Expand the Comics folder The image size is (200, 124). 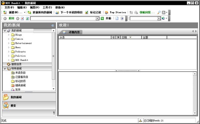tap(9, 39)
